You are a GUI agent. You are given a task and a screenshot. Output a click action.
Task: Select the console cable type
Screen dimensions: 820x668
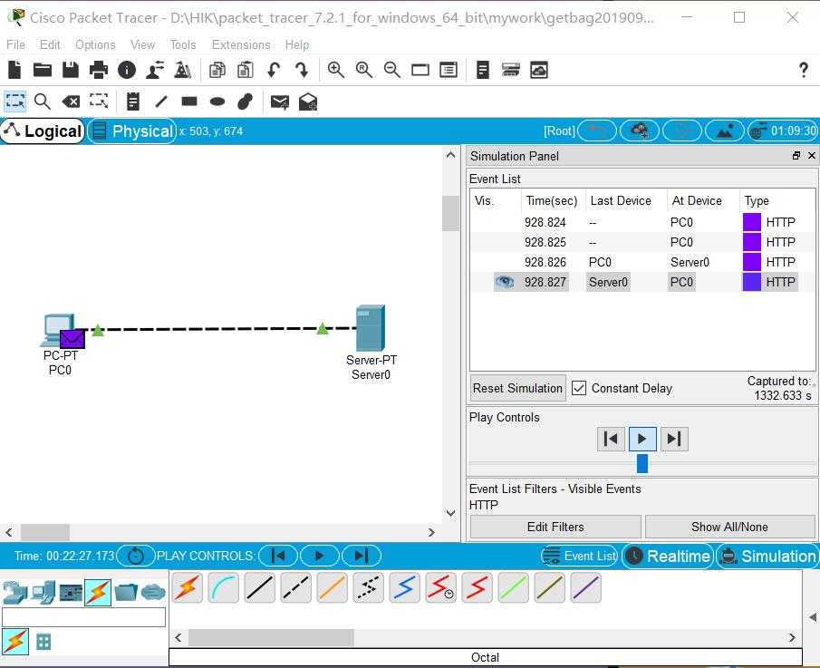point(224,587)
